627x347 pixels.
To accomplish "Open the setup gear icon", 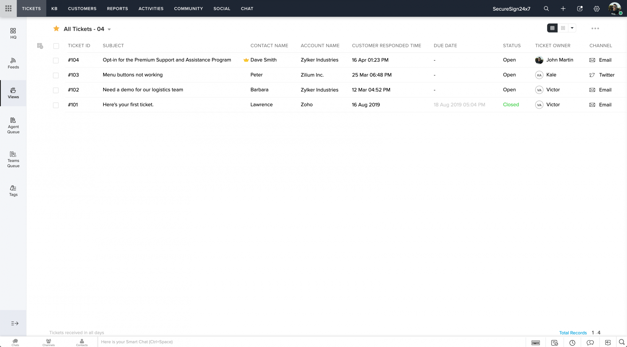I will click(597, 8).
